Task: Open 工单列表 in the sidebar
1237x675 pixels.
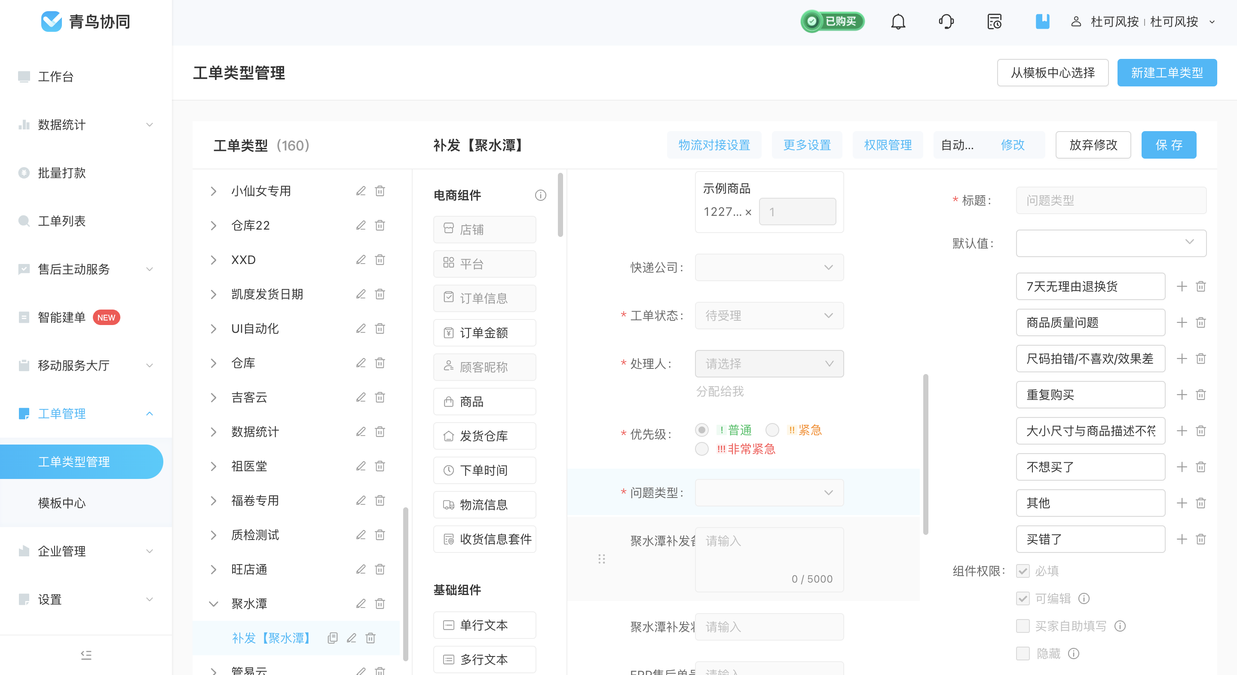Action: [x=61, y=221]
